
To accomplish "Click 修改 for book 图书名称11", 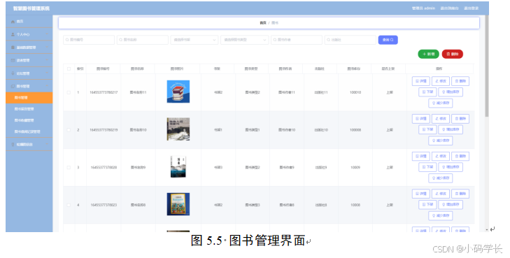I will click(x=441, y=81).
